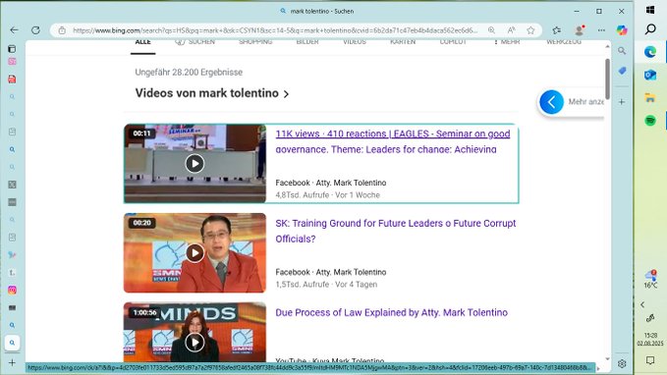The width and height of the screenshot is (667, 375).
Task: Open the weather widget showing 16°C
Action: (x=650, y=279)
